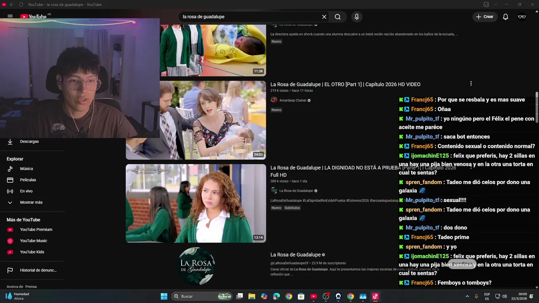Open the Humedad weather widget
Screen dimensions: 539x303
[18, 296]
